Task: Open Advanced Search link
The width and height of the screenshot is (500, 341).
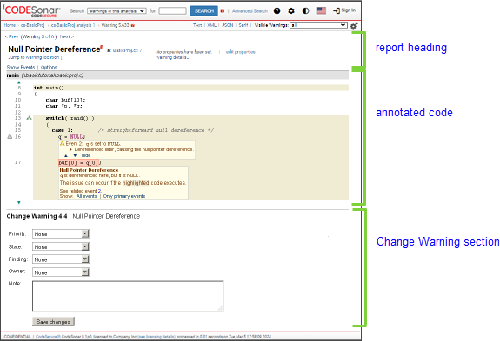Action: [250, 10]
